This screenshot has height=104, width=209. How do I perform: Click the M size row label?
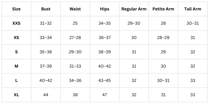coord(16,66)
